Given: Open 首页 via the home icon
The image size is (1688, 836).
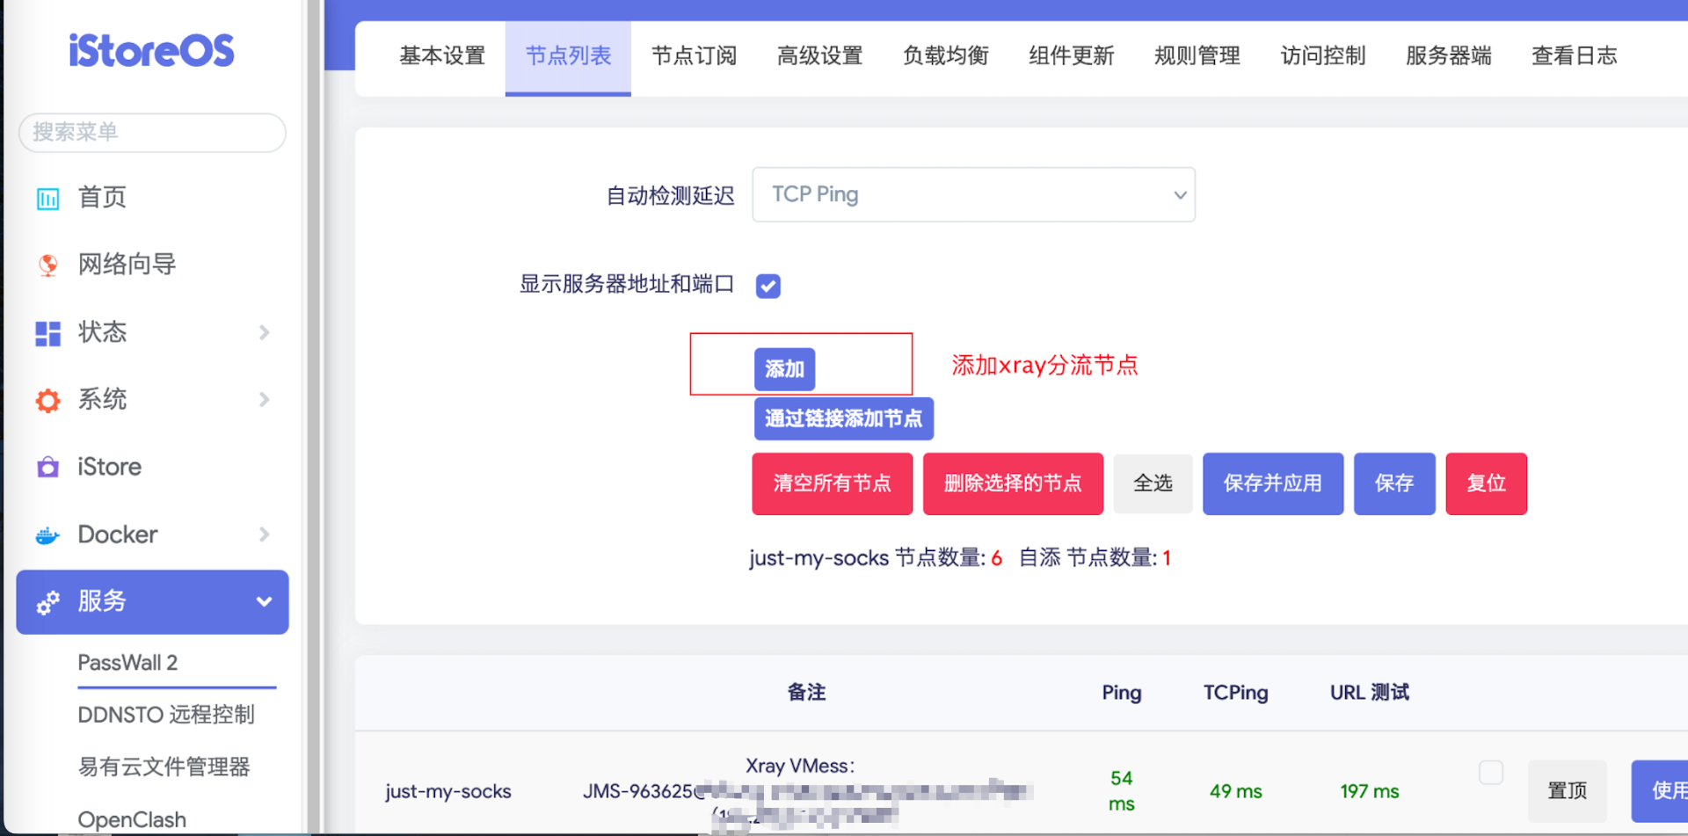Looking at the screenshot, I should tap(47, 198).
